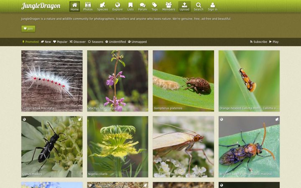Open Orange-headed Callima Moth photo

click(x=249, y=81)
